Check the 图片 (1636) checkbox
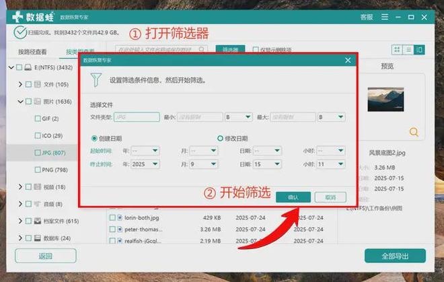The width and height of the screenshot is (444, 282). [28, 102]
